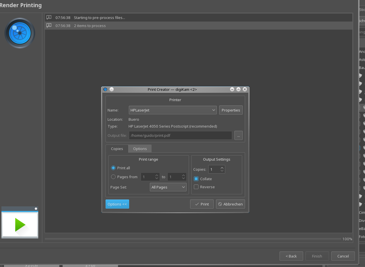Click the cancel icon on the Abbrechen button

tap(220, 204)
